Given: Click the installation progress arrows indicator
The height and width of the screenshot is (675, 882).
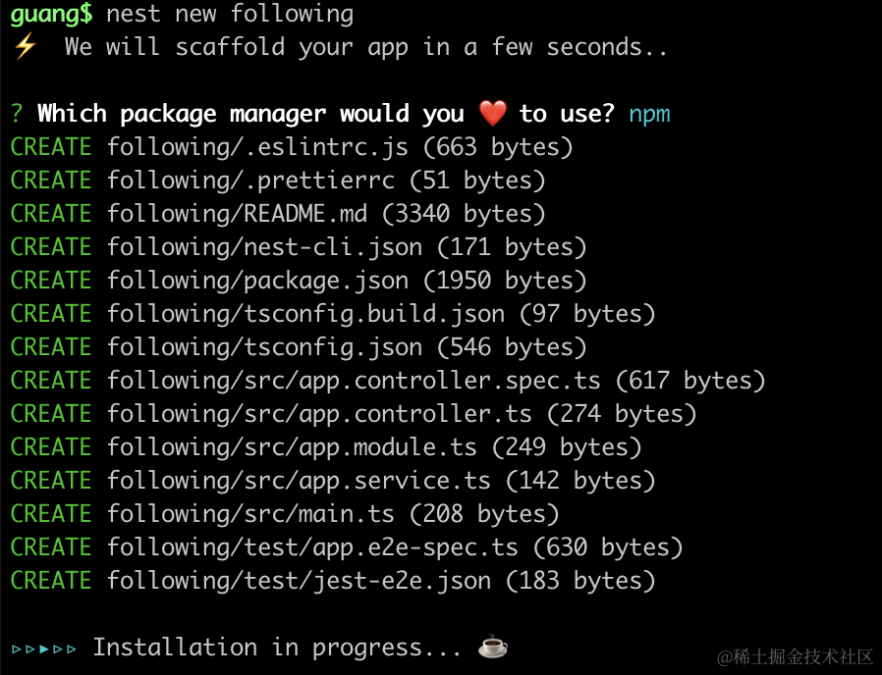Looking at the screenshot, I should [44, 649].
